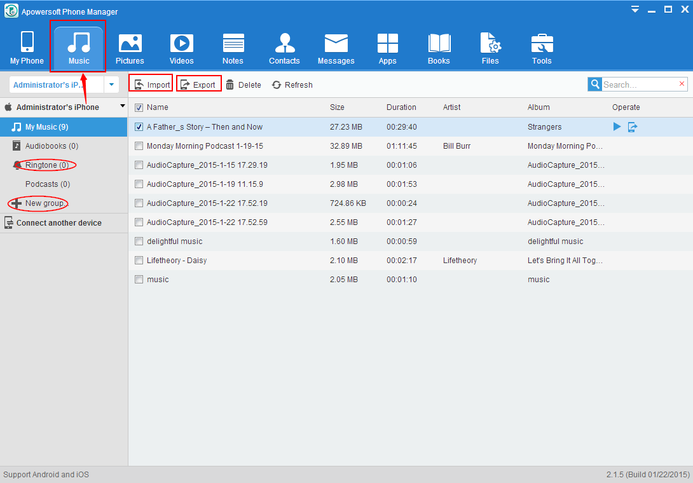Click the Refresh button
This screenshot has width=693, height=483.
tap(292, 85)
